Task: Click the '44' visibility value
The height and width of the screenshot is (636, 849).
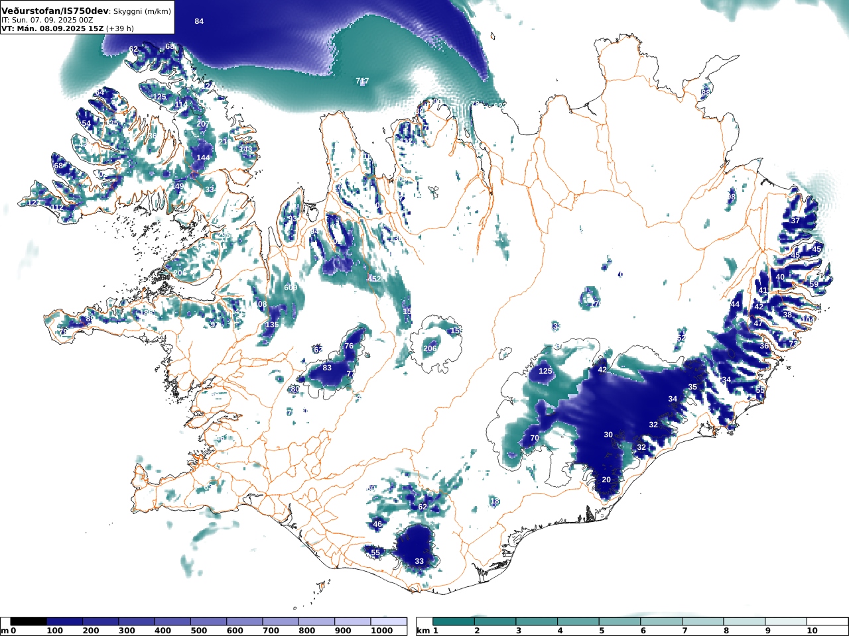Action: click(735, 304)
